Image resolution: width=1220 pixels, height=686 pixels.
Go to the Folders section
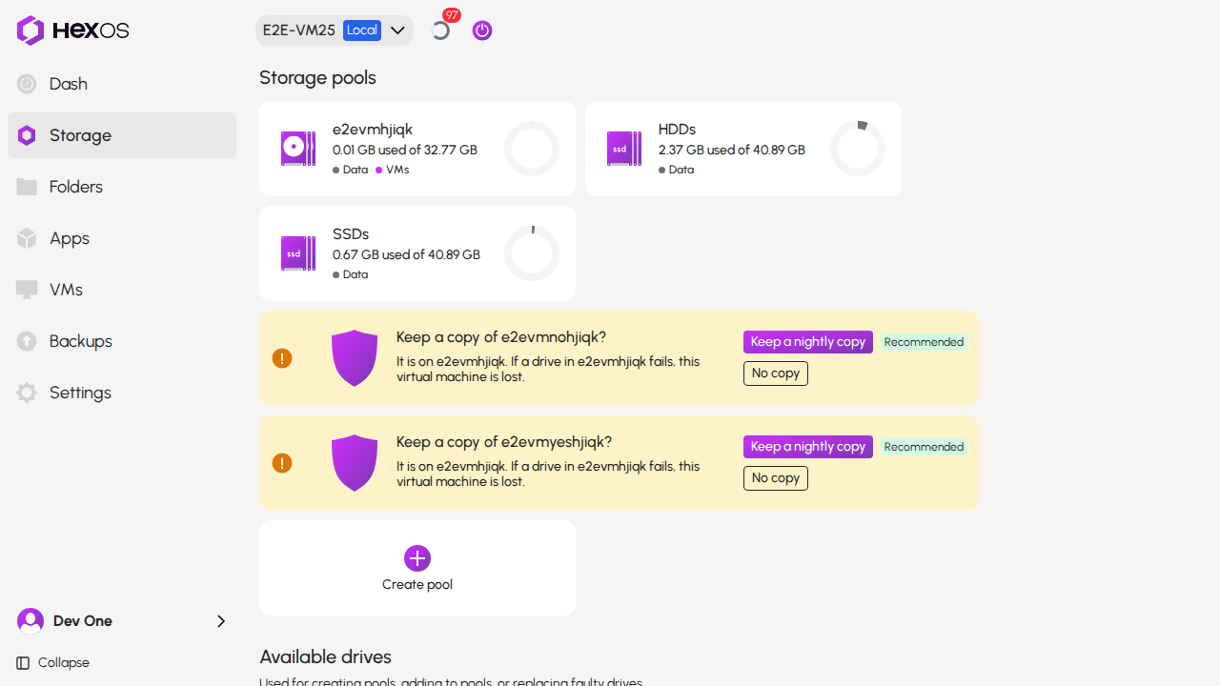[x=122, y=187]
